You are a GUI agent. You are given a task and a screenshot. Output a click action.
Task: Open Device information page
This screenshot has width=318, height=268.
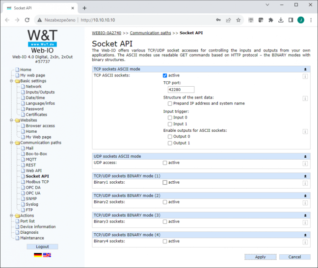pos(38,227)
